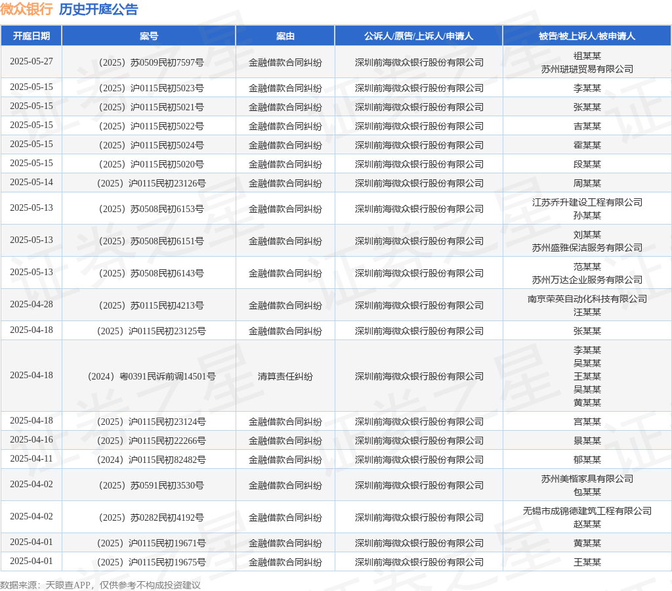Click defendant 南京荣英自动化科技有限公司
The image size is (672, 591).
(x=587, y=299)
